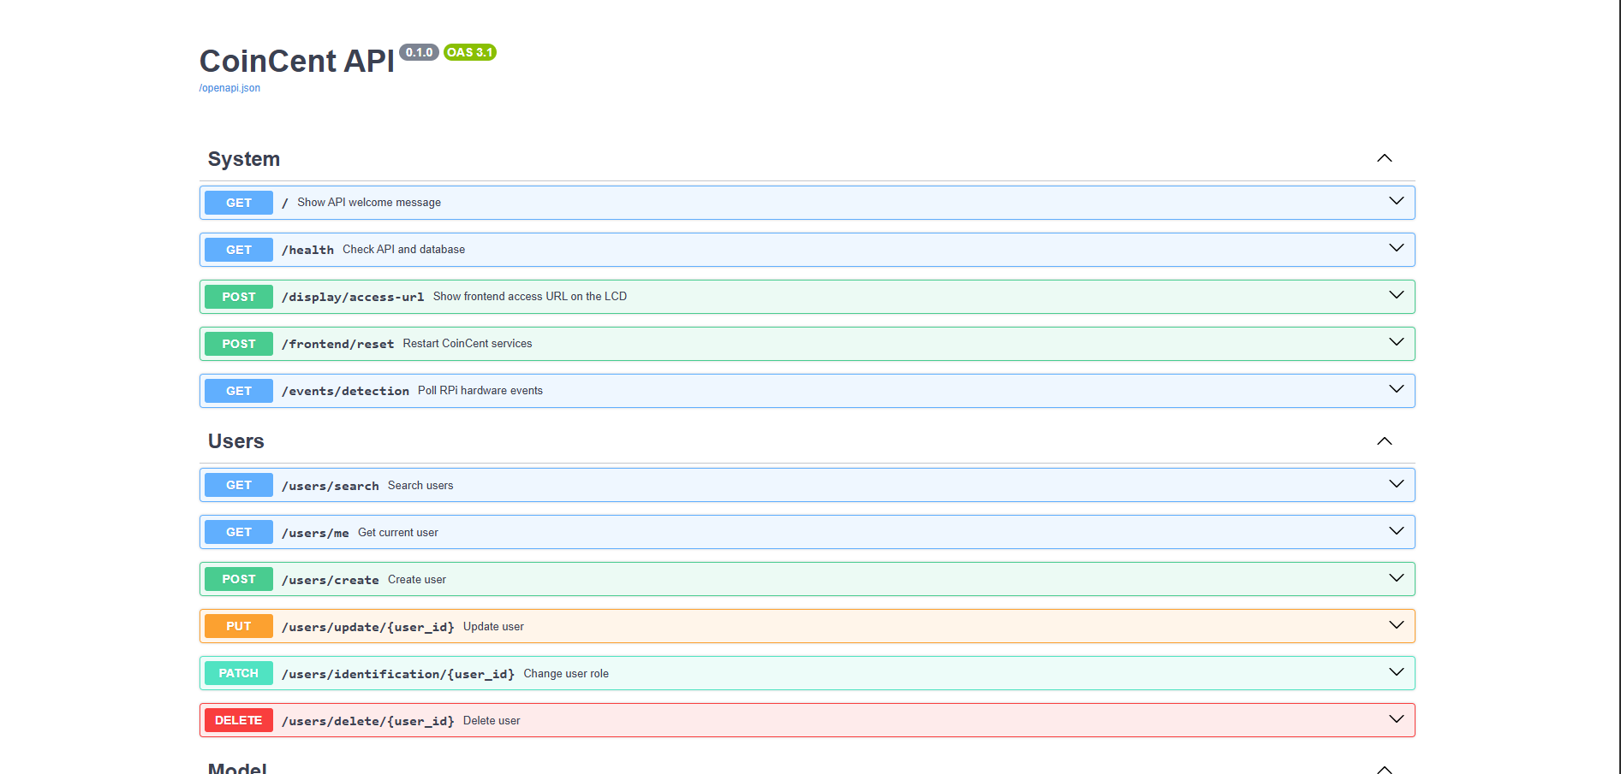This screenshot has width=1621, height=774.
Task: Expand the /users/update/{user_id} row chevron
Action: coord(1397,625)
